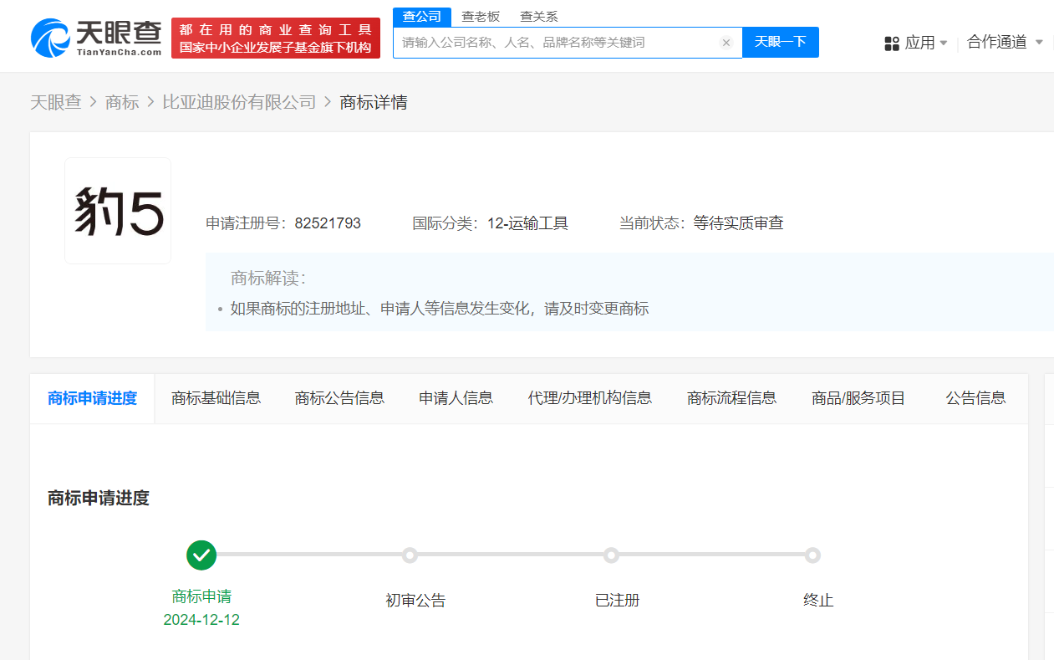Switch to 查关系 search tab
This screenshot has width=1054, height=660.
[x=538, y=17]
